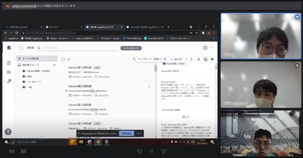Rewind recording 10 seconds
Image resolution: width=303 pixels, height=158 pixels.
point(140,151)
